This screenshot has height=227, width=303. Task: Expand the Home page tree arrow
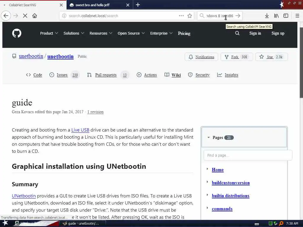(207, 169)
